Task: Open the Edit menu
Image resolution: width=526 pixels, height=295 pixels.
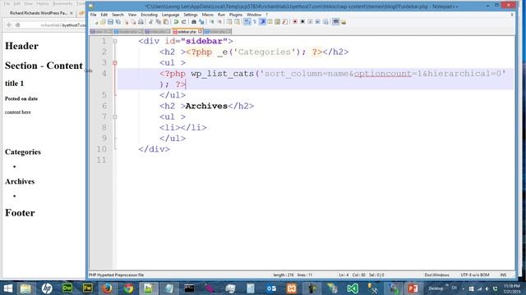Action: [104, 15]
